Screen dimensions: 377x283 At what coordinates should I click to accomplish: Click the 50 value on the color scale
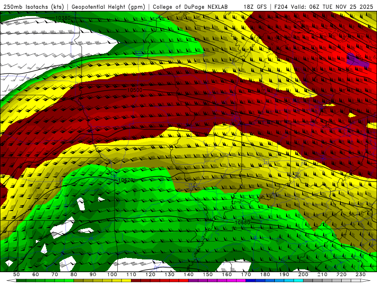pyautogui.click(x=16, y=275)
